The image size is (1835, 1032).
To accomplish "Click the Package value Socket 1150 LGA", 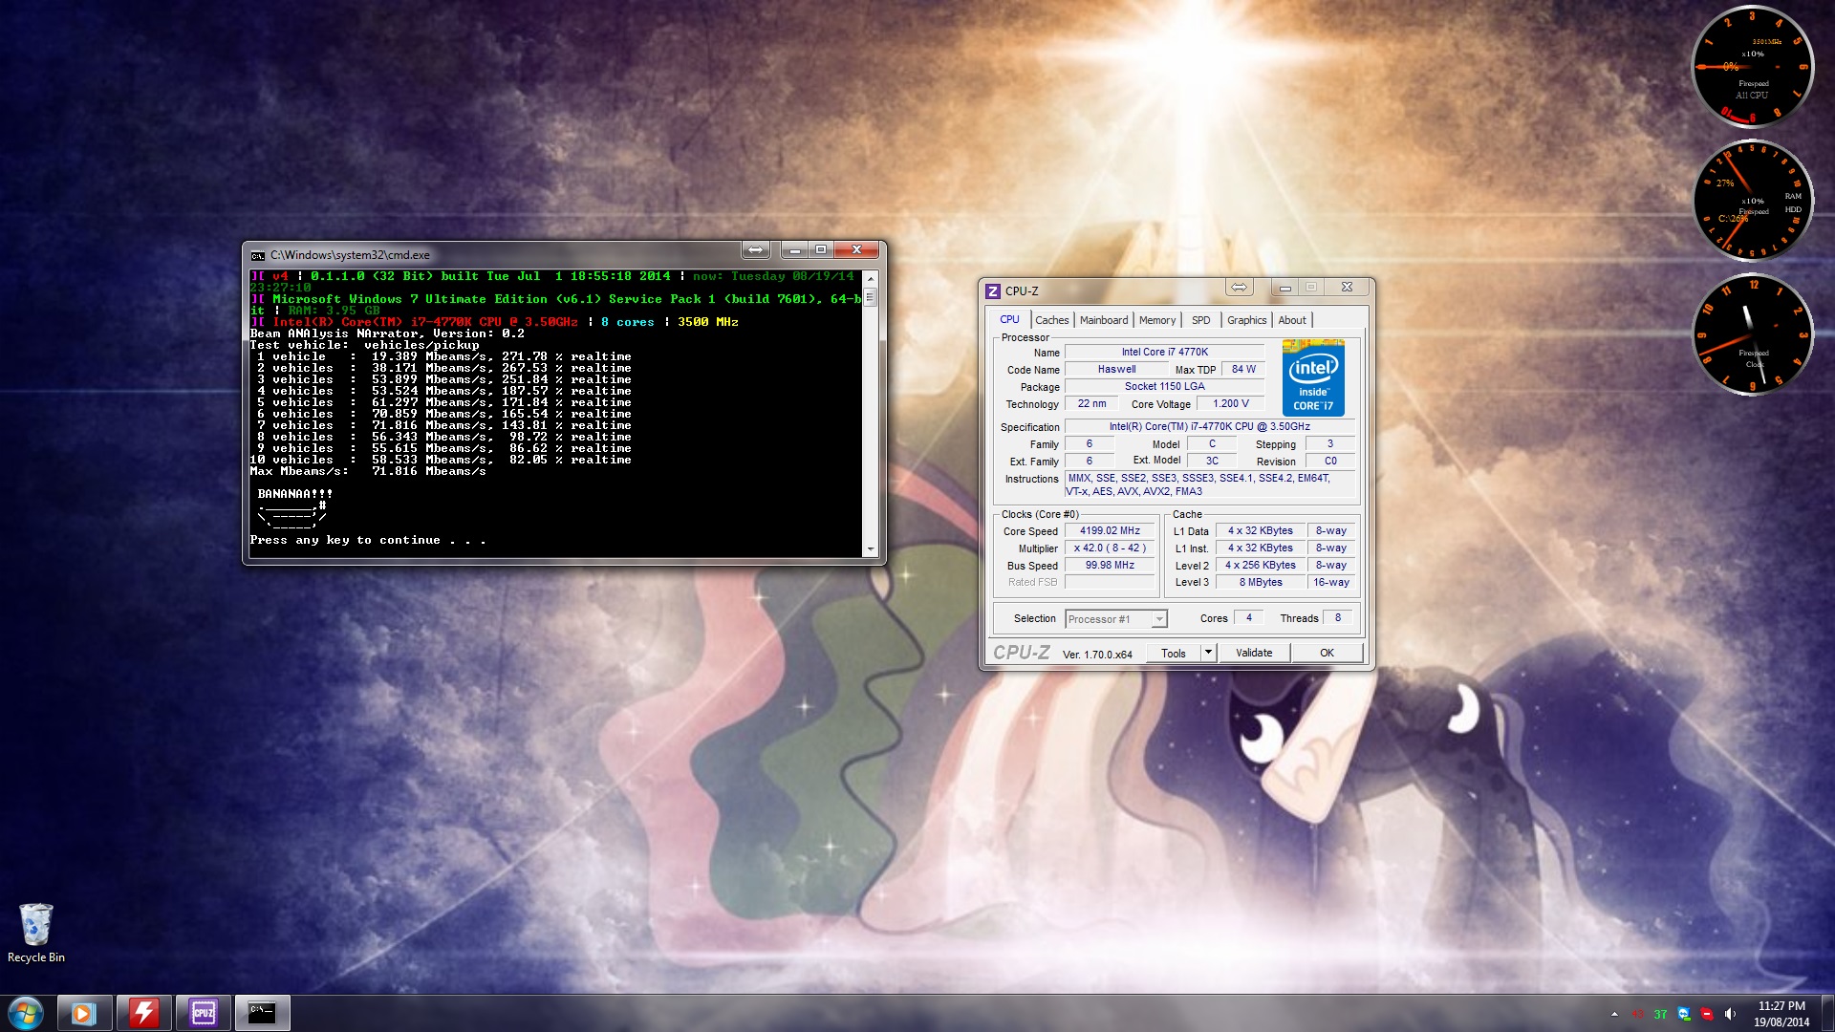I will click(x=1164, y=386).
